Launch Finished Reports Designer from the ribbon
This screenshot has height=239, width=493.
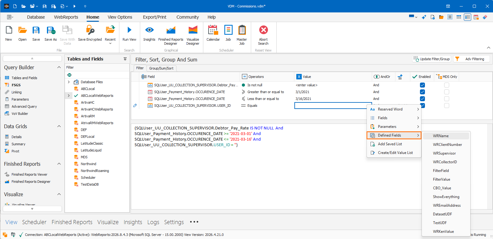(171, 30)
